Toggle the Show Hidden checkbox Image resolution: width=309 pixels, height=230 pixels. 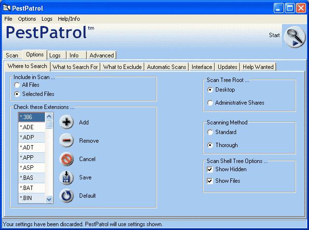point(210,169)
